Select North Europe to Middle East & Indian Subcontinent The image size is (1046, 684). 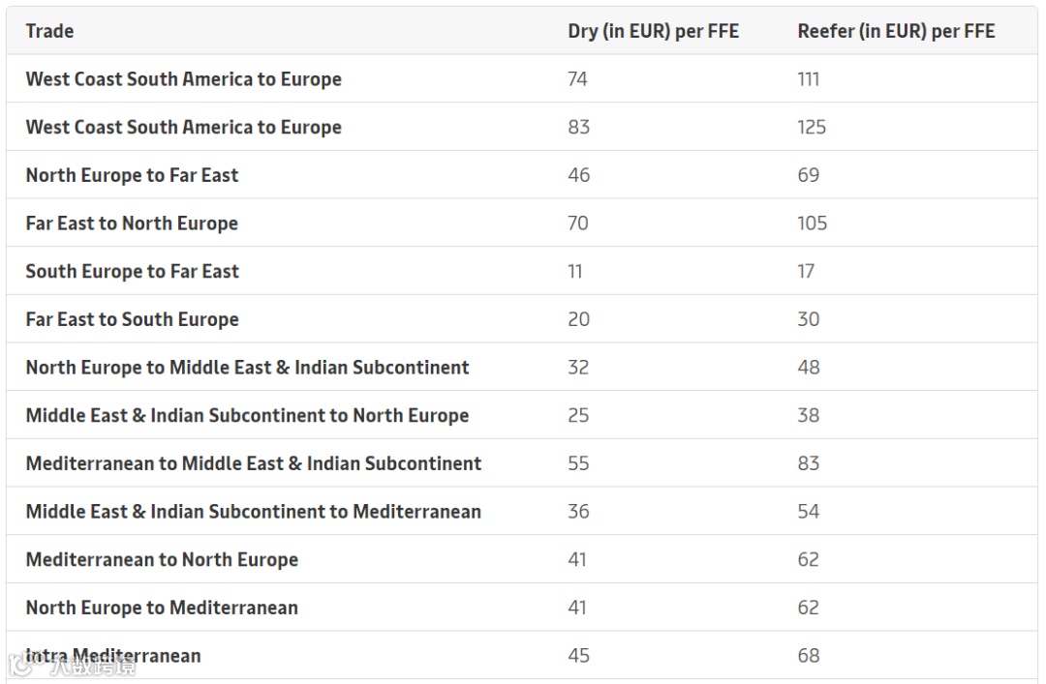[x=247, y=368]
